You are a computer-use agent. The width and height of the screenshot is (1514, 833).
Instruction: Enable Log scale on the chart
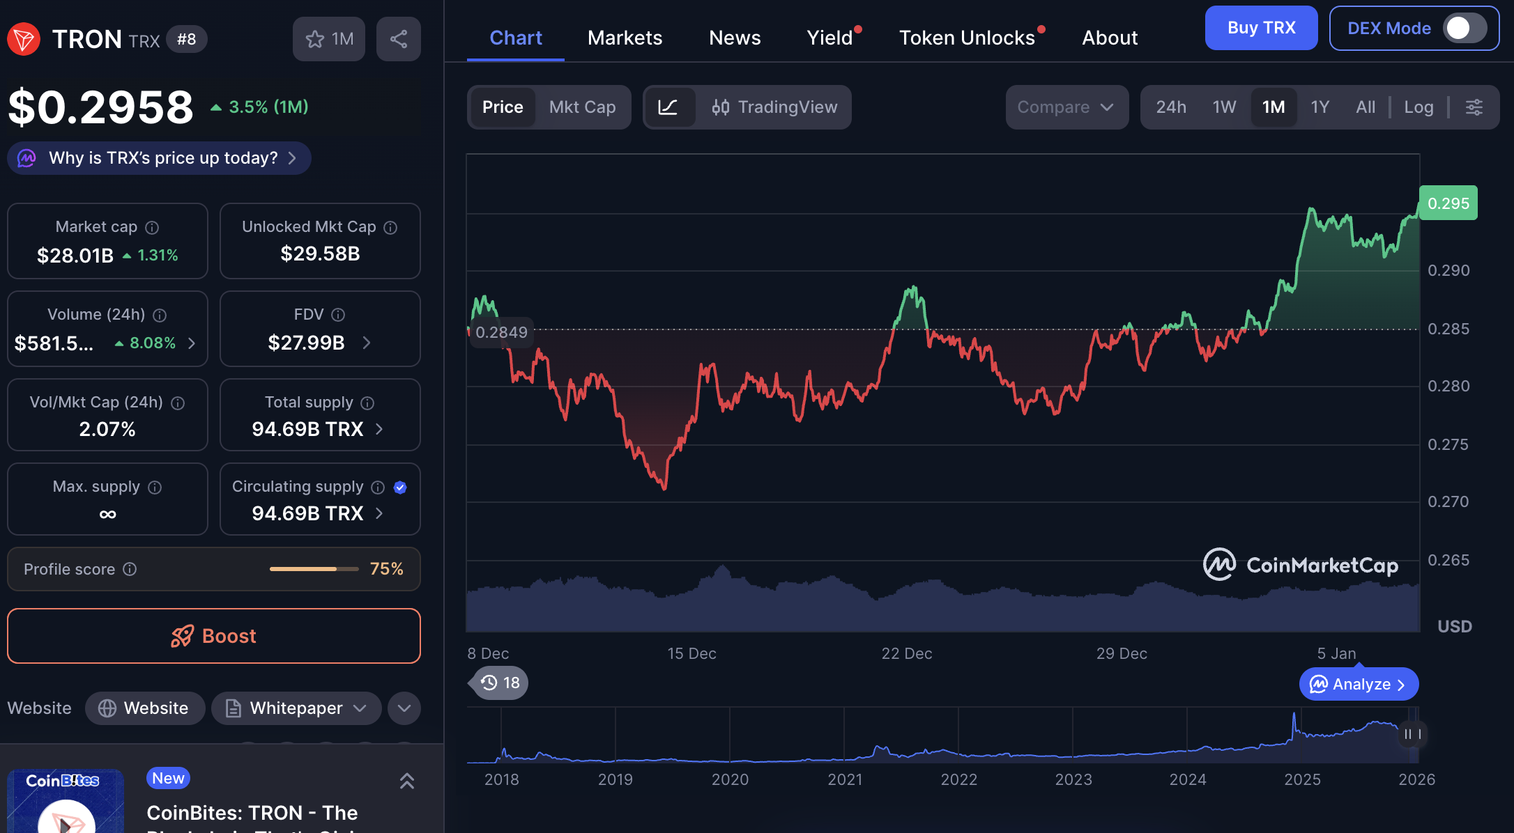[1418, 107]
